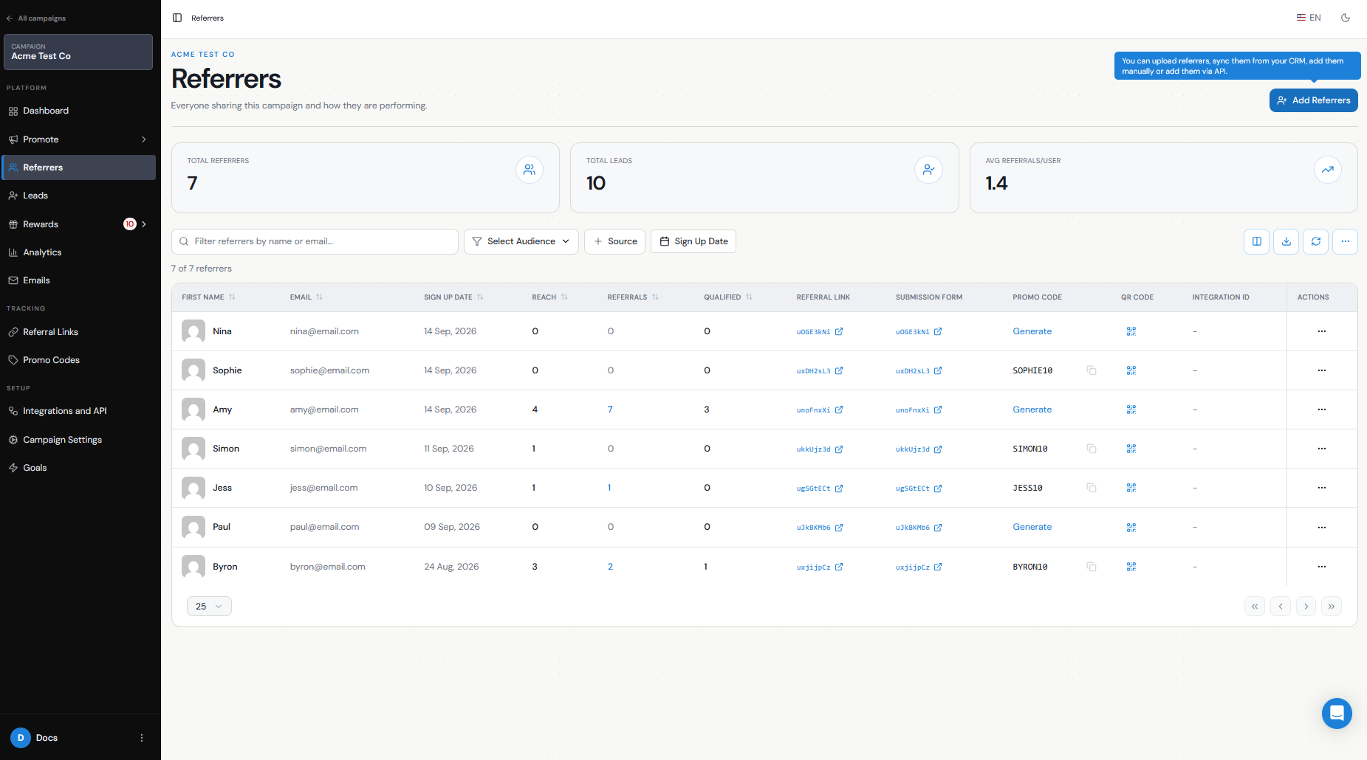This screenshot has width=1367, height=760.
Task: Go to Promo Codes
Action: (x=78, y=360)
